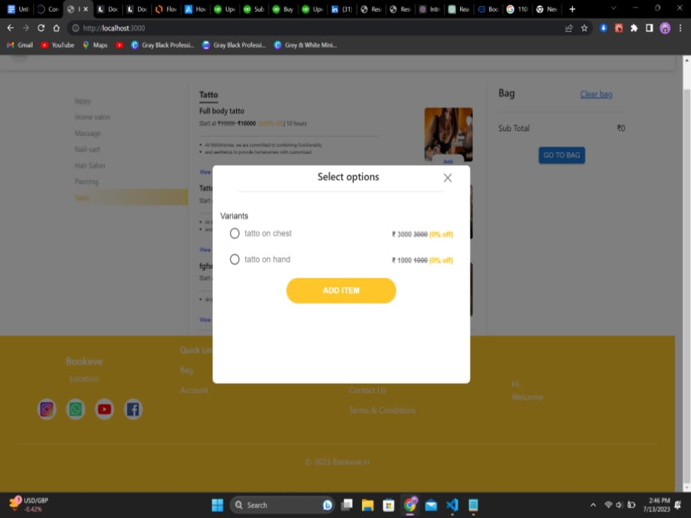
Task: Bookmark this page with star icon
Action: (x=585, y=28)
